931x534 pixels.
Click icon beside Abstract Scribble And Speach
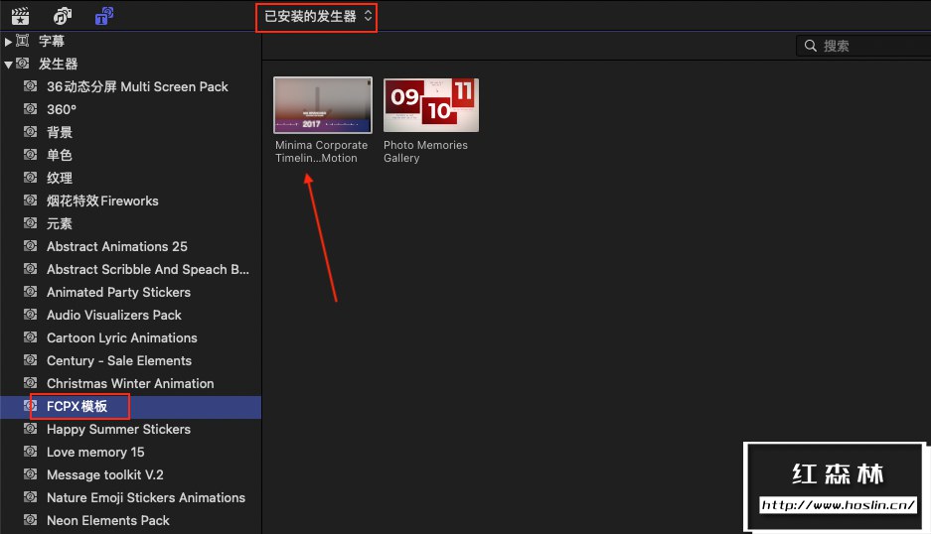point(30,269)
